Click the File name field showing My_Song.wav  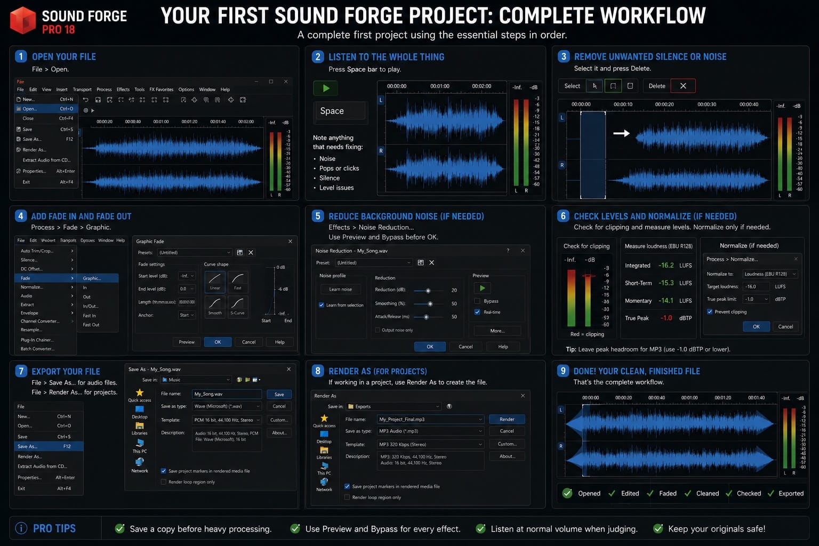[227, 394]
